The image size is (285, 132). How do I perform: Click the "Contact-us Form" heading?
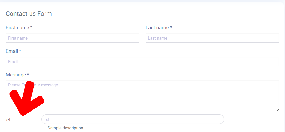[29, 14]
